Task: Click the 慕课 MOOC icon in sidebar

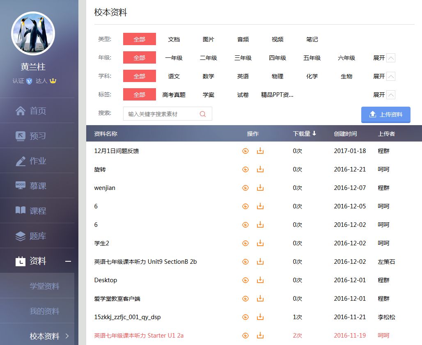Action: 20,185
